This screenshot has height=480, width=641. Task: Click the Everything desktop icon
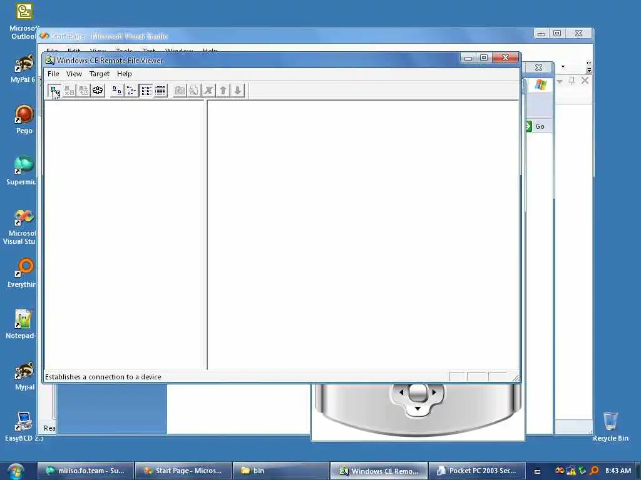pos(23,272)
